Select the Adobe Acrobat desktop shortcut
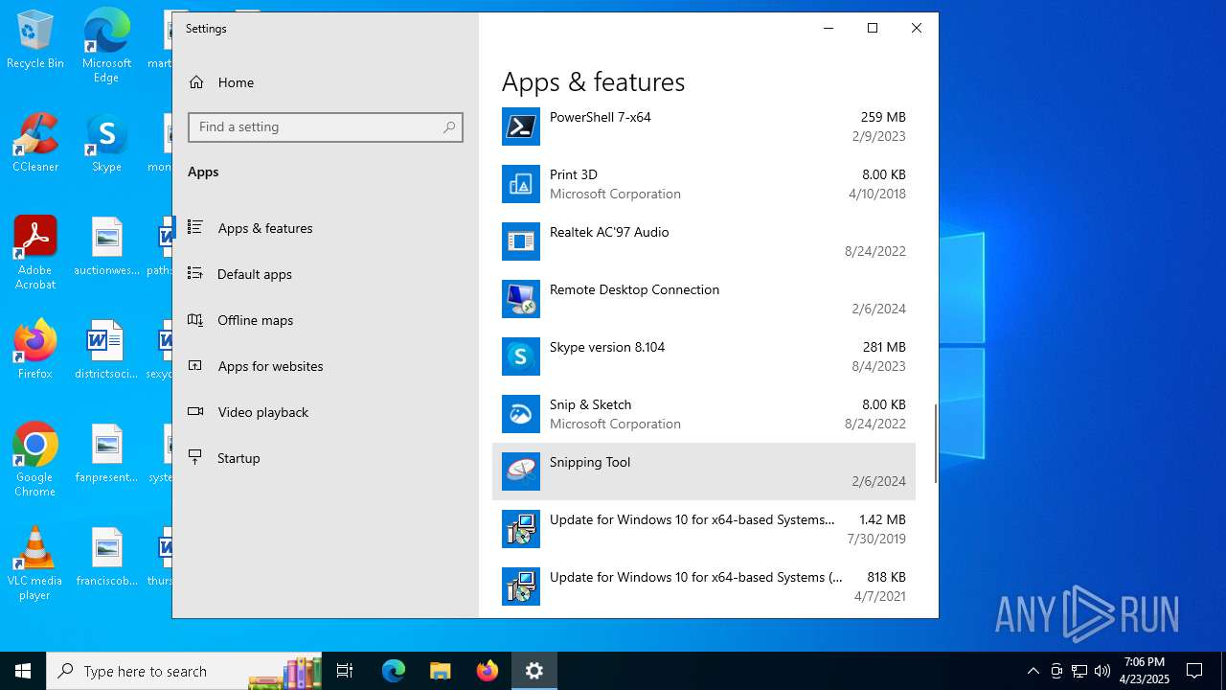1226x690 pixels. [x=35, y=253]
